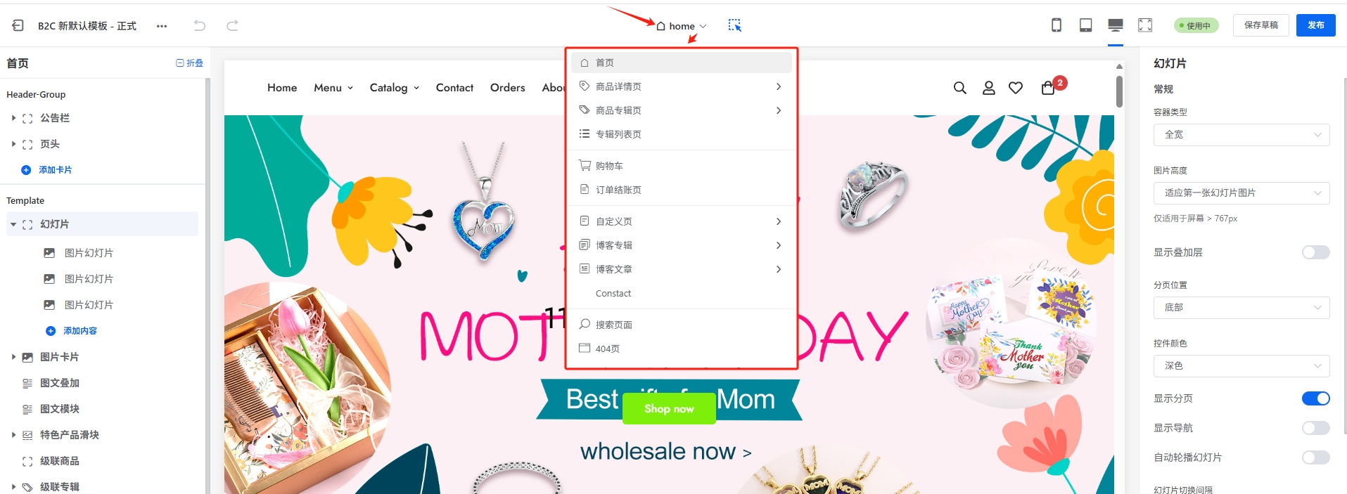Click the preview vertical scrollbar thumb
1347x494 pixels.
[1119, 91]
